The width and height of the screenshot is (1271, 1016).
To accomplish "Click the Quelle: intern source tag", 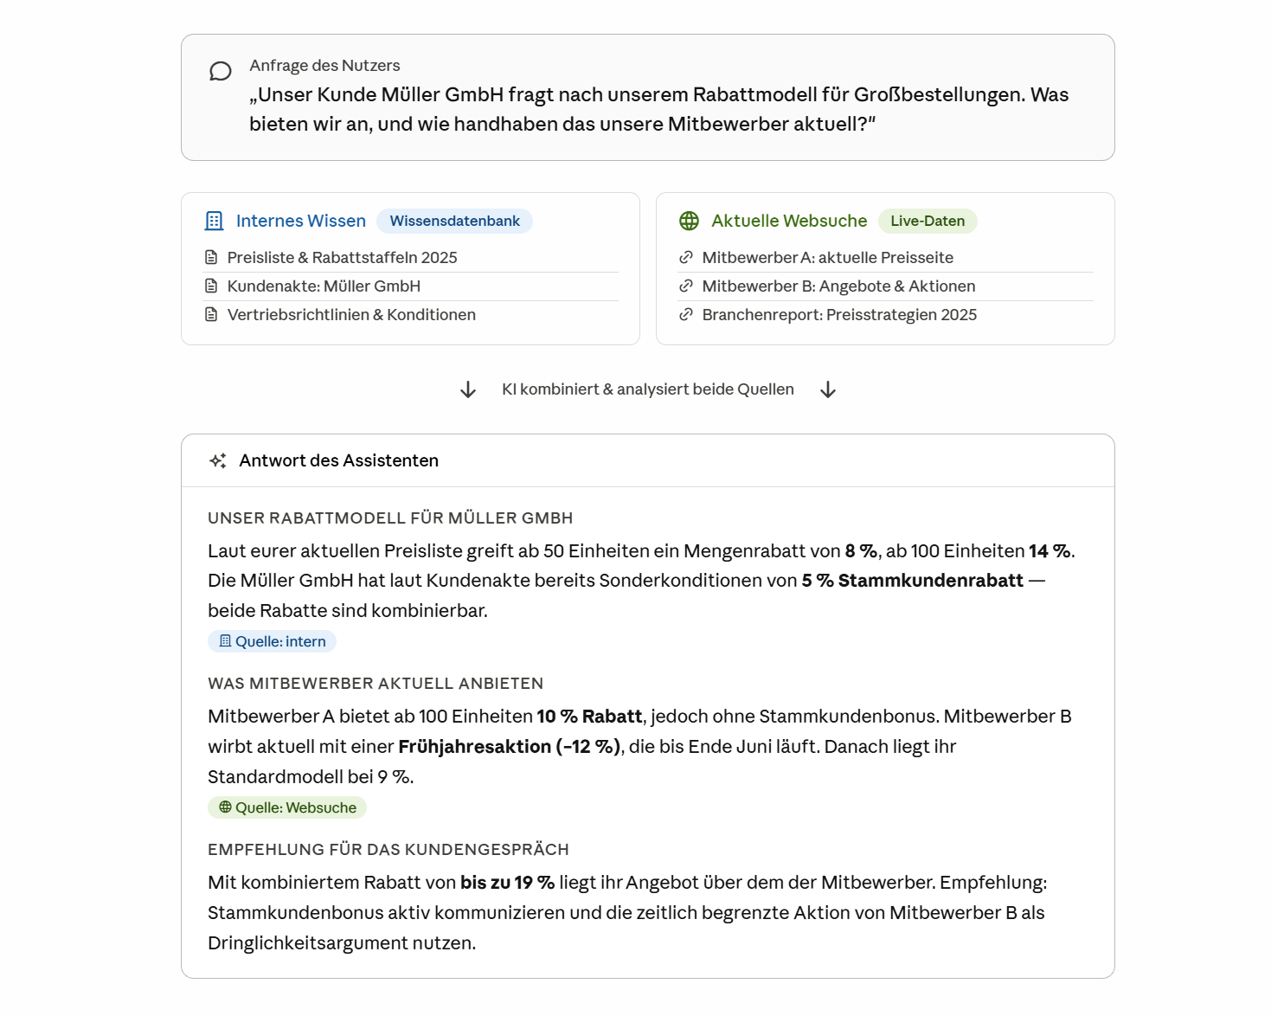I will pyautogui.click(x=272, y=641).
